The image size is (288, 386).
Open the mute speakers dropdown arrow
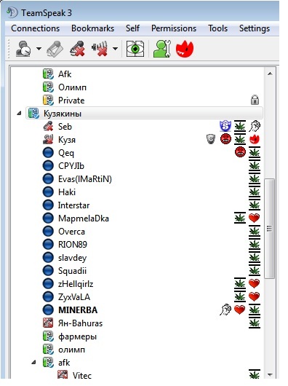115,49
